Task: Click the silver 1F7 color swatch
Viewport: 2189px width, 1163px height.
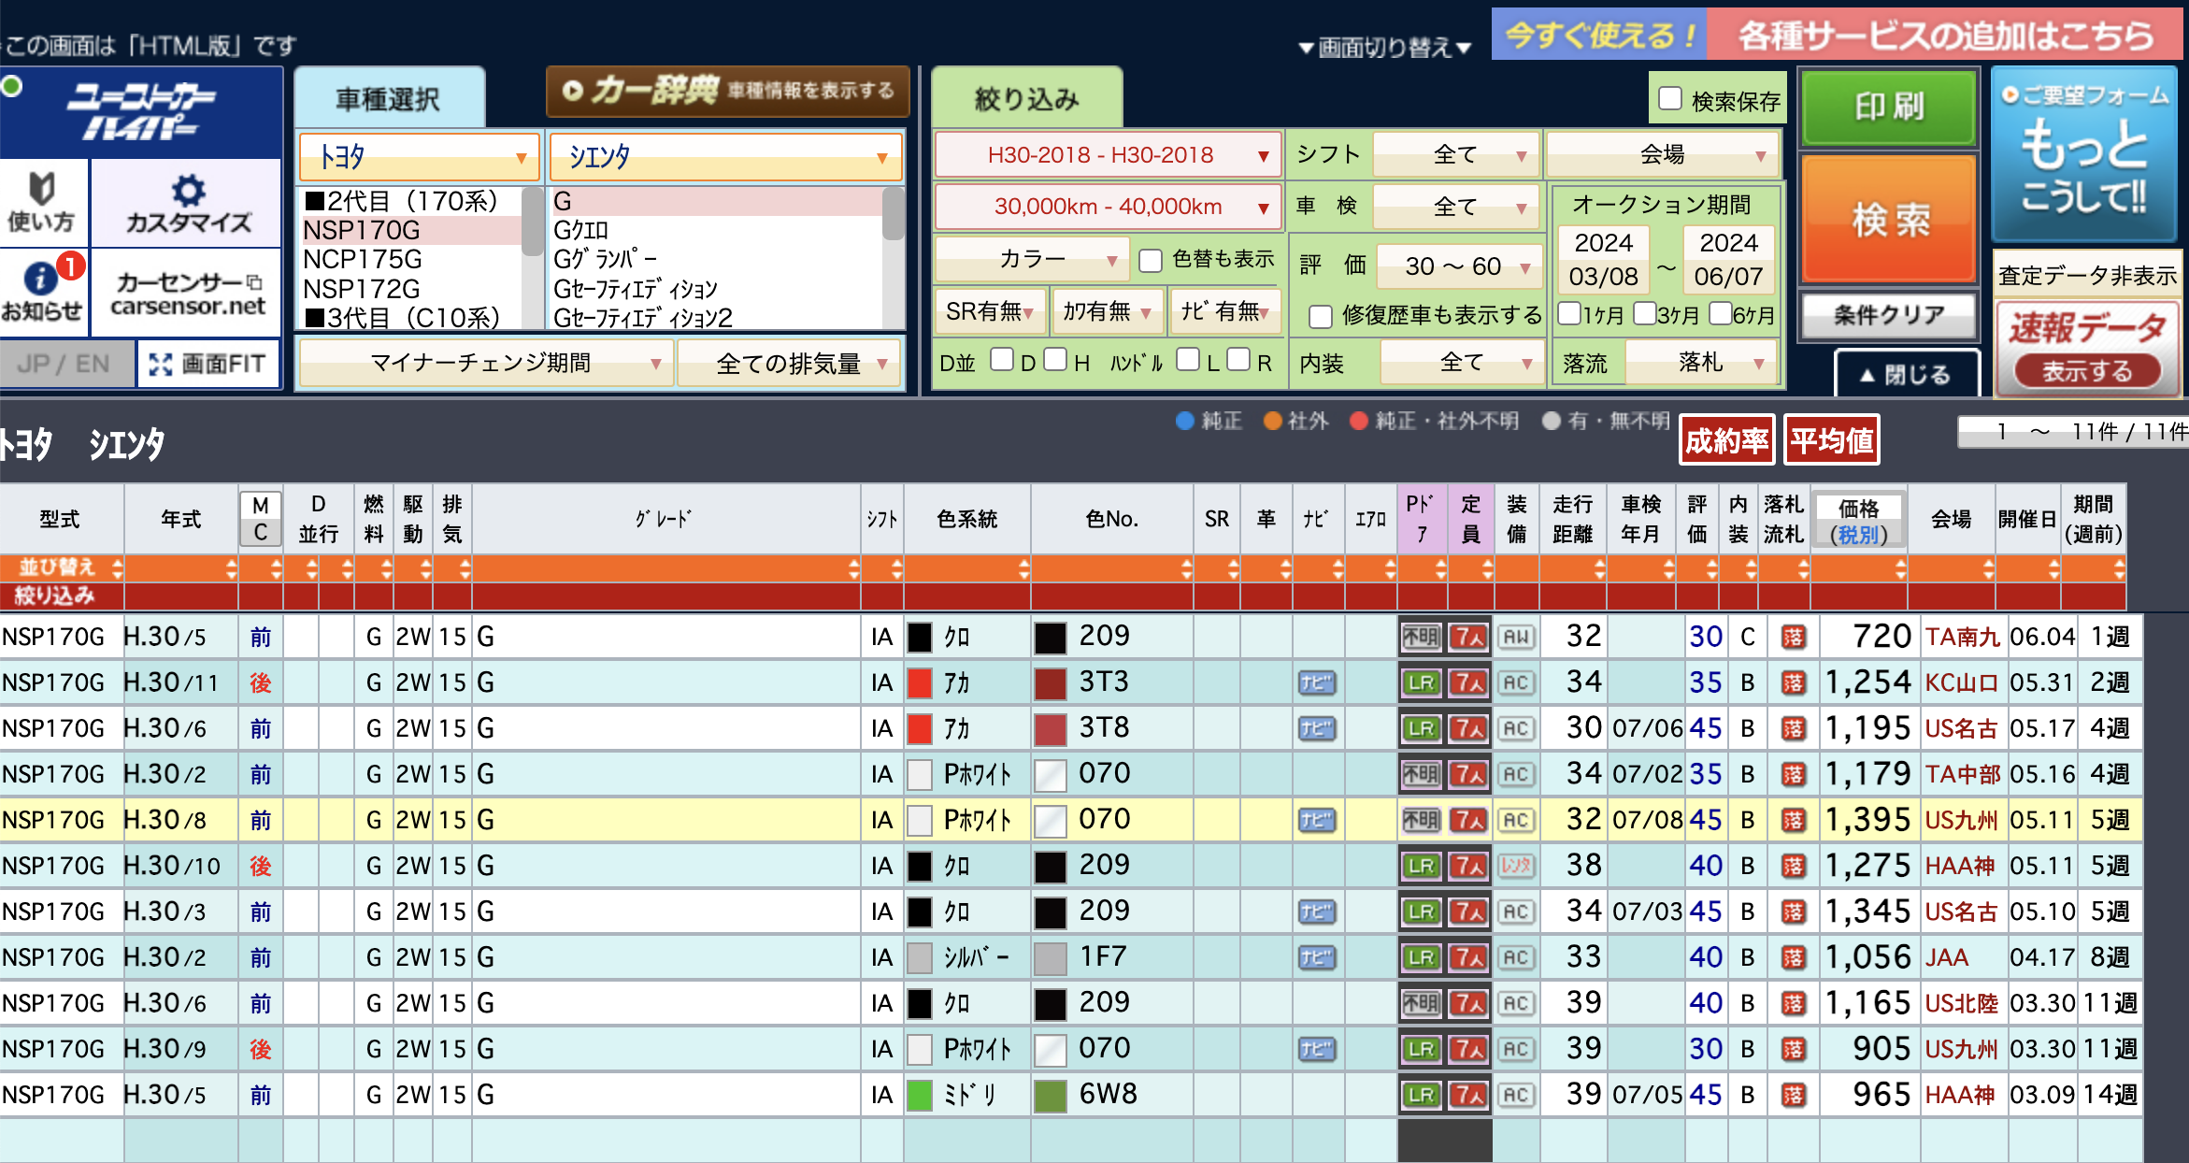Action: [x=1051, y=958]
